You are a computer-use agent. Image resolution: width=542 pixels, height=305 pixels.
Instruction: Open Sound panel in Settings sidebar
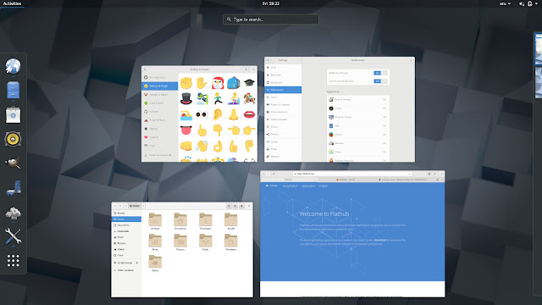pos(283,141)
